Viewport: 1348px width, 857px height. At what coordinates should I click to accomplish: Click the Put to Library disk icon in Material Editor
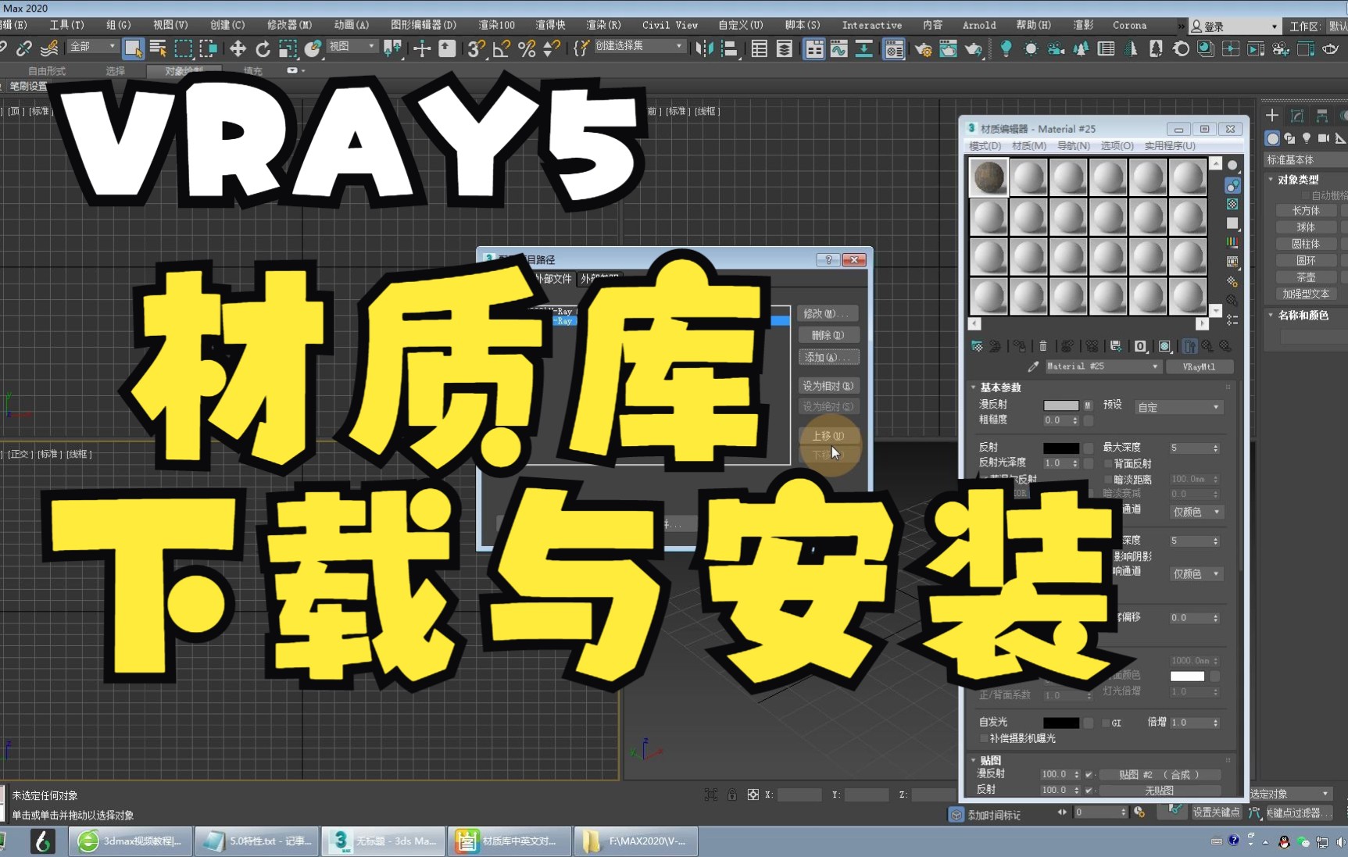click(x=1115, y=345)
